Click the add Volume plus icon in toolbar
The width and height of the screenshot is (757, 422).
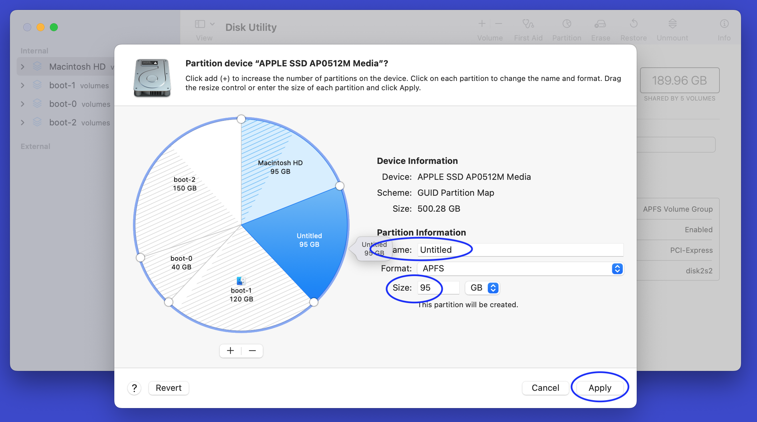click(482, 24)
